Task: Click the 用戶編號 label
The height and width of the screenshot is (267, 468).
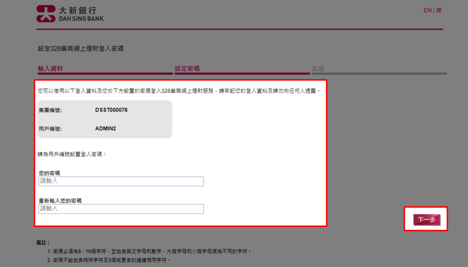Action: 50,129
